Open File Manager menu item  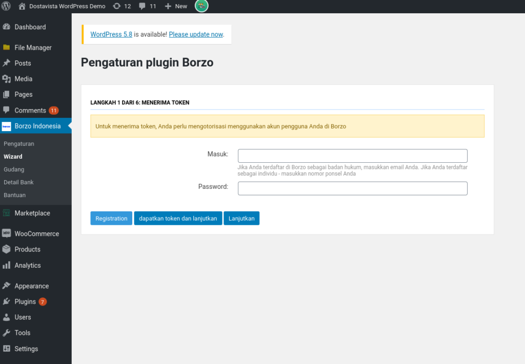(x=33, y=48)
